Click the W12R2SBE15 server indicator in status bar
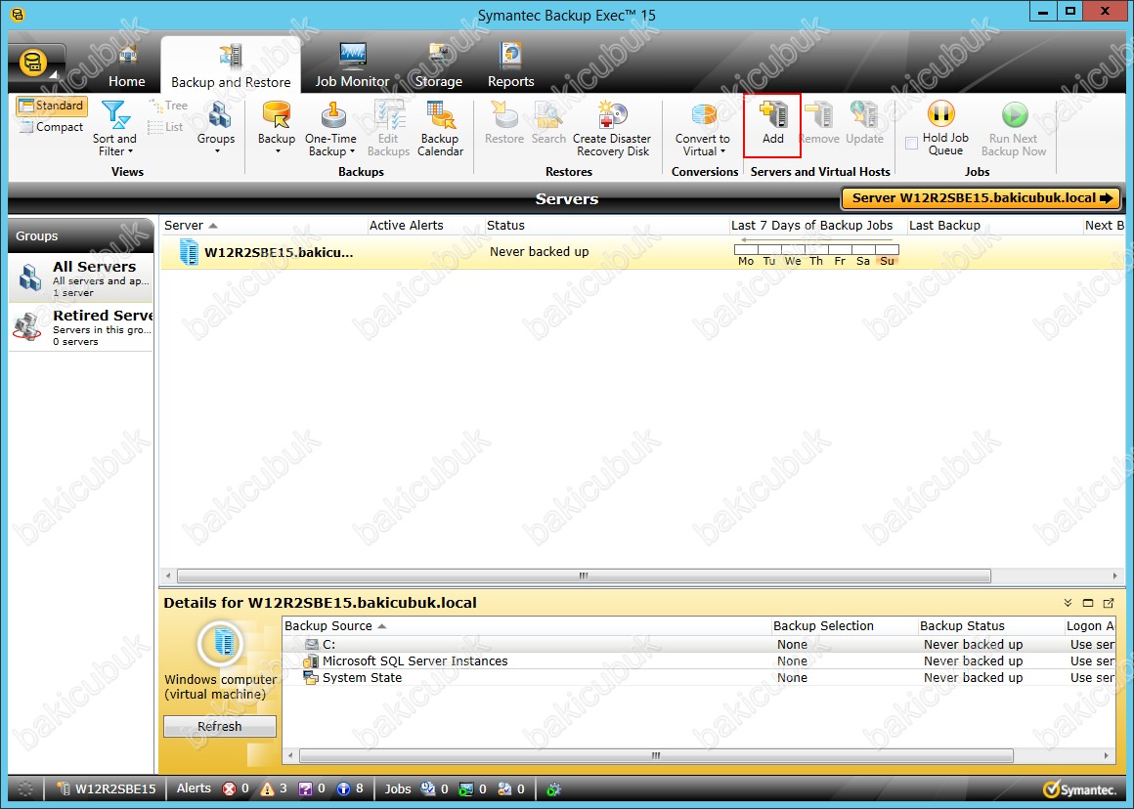 107,788
